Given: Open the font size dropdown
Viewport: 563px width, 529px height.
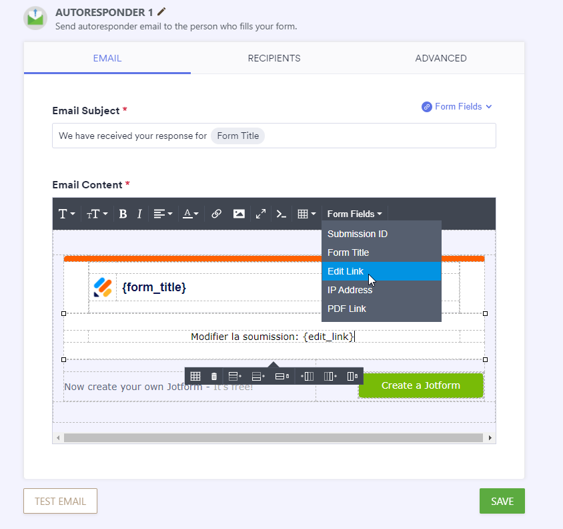Looking at the screenshot, I should 97,214.
